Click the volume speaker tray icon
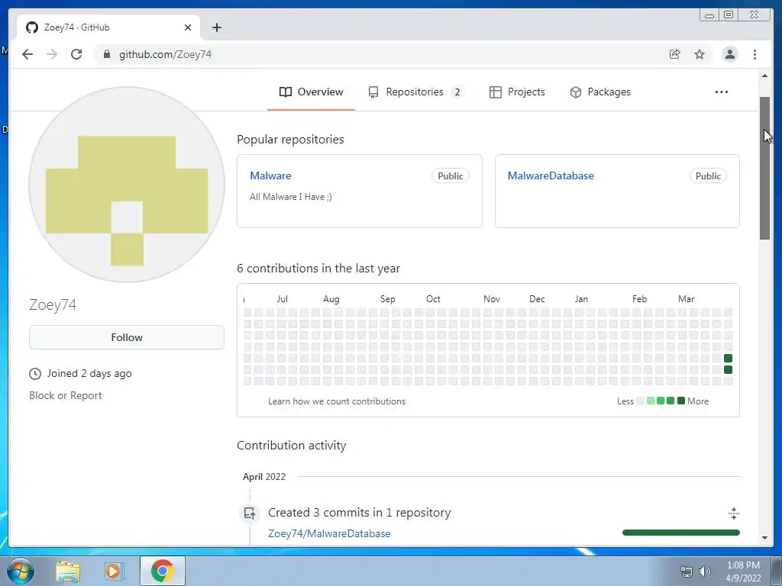The width and height of the screenshot is (782, 586). [704, 572]
